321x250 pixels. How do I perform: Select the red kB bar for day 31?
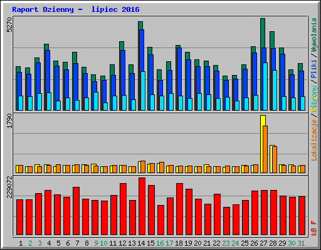302,216
